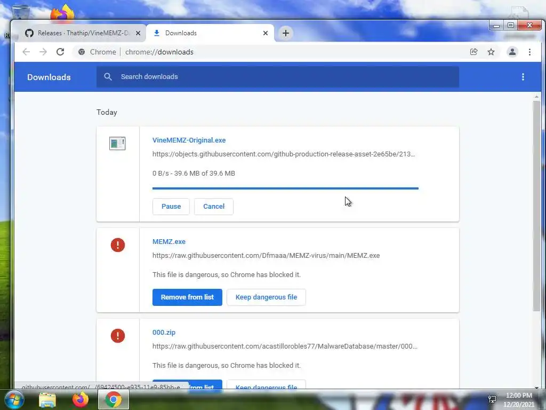Image resolution: width=546 pixels, height=410 pixels.
Task: Remove MEMZ.exe from the list
Action: [x=187, y=297]
